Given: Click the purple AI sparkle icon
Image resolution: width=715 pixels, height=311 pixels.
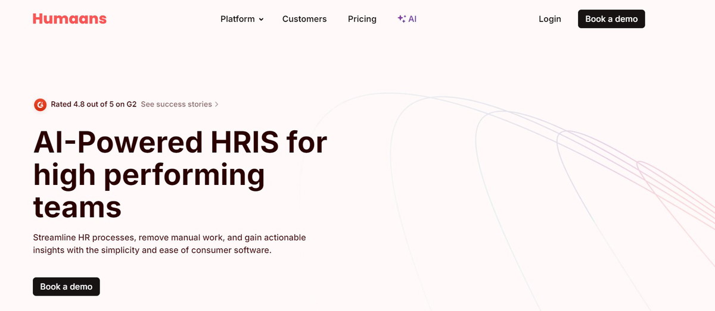Looking at the screenshot, I should pos(402,19).
